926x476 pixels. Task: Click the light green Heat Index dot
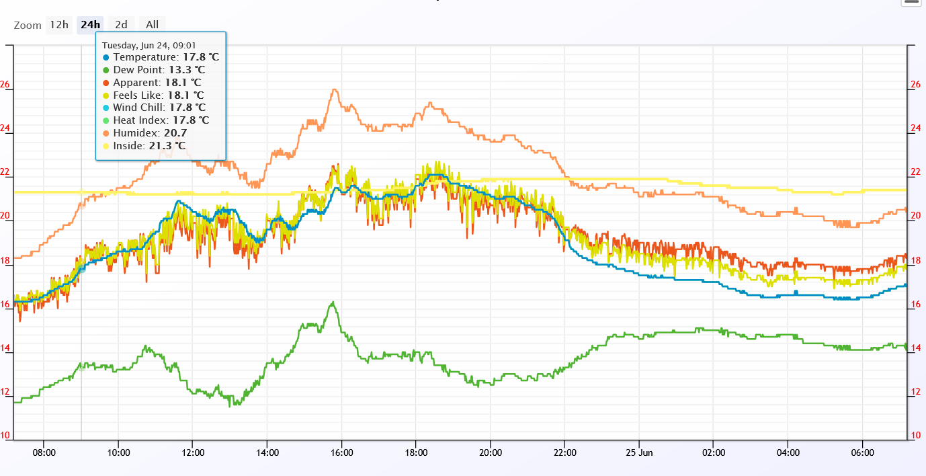coord(106,120)
